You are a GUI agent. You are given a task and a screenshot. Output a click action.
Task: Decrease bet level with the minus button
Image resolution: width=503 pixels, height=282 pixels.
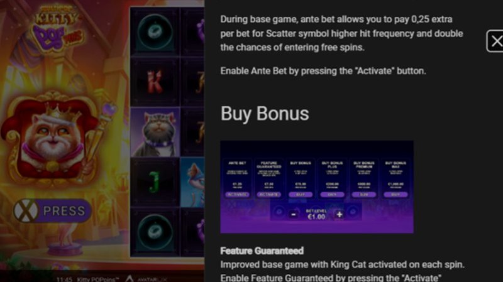tap(293, 214)
